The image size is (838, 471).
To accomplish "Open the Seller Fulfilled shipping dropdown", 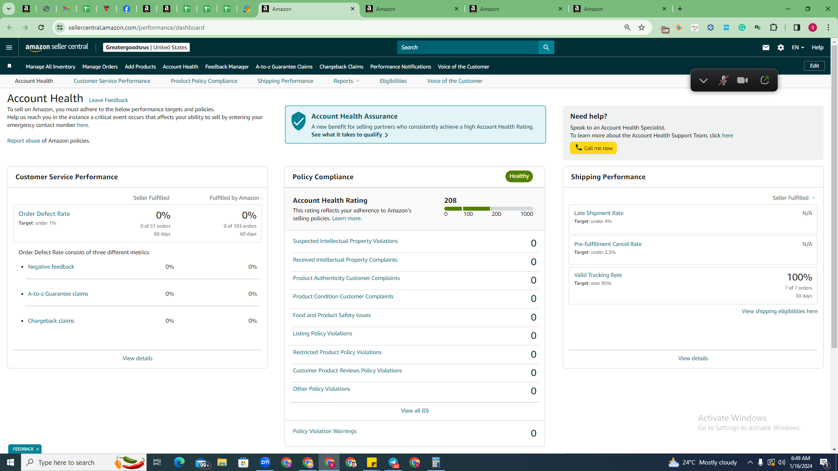I will (794, 198).
